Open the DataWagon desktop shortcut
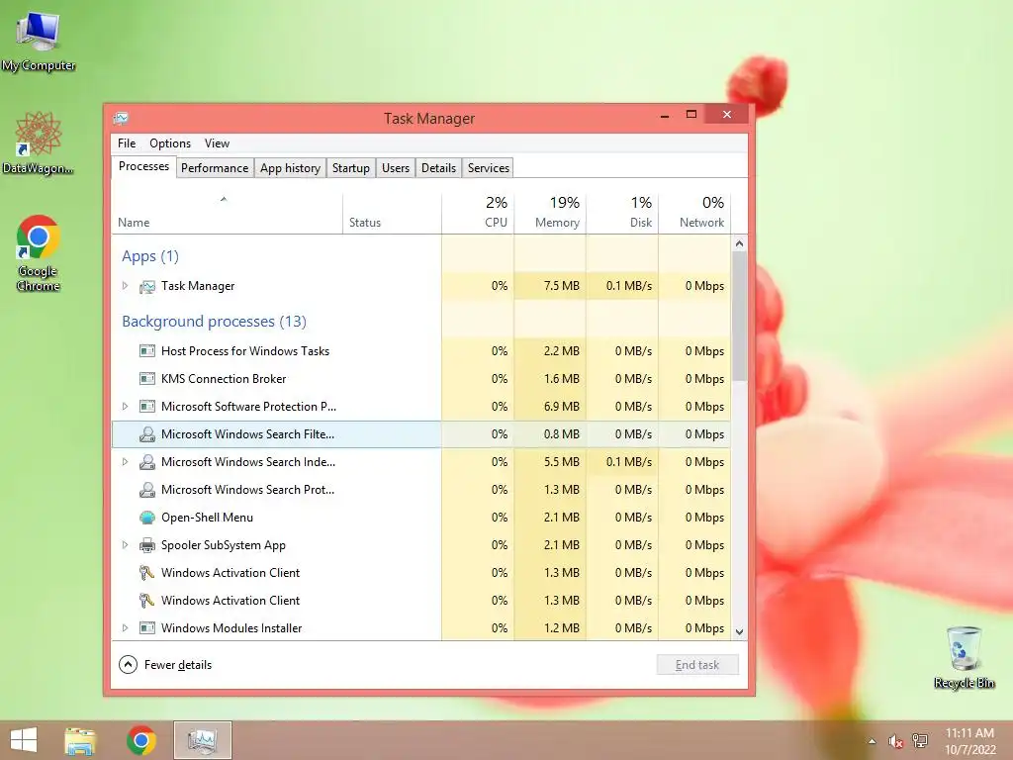 [38, 142]
